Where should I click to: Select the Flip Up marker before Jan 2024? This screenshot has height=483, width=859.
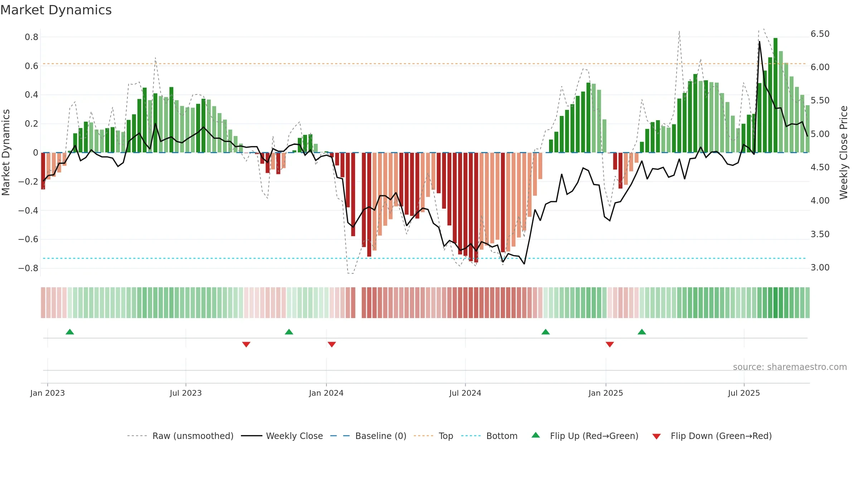tap(289, 332)
